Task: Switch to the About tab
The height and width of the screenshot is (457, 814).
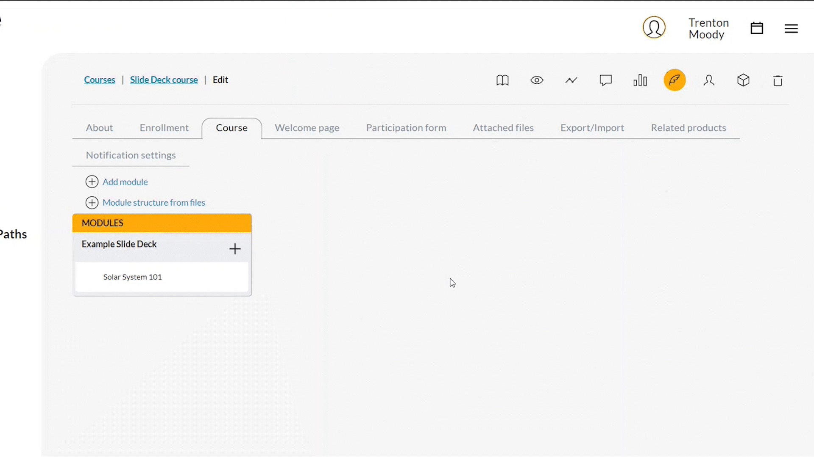Action: [x=100, y=127]
